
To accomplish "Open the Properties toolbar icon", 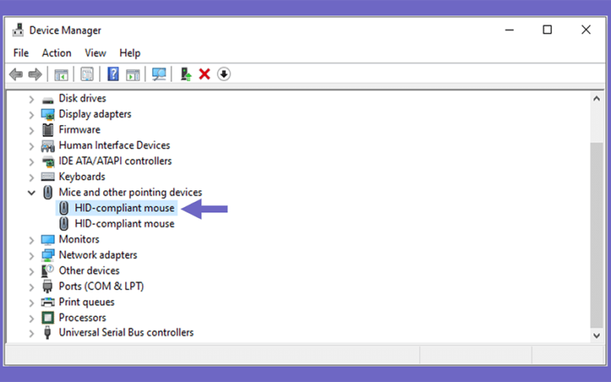I will 87,74.
